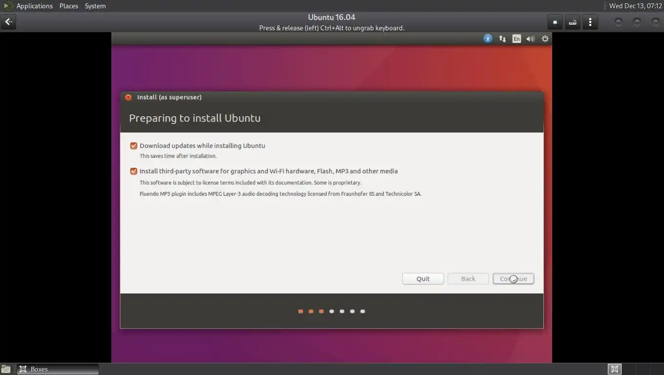The image size is (664, 375).
Task: Go back to the Boxes collection view
Action: (x=8, y=22)
